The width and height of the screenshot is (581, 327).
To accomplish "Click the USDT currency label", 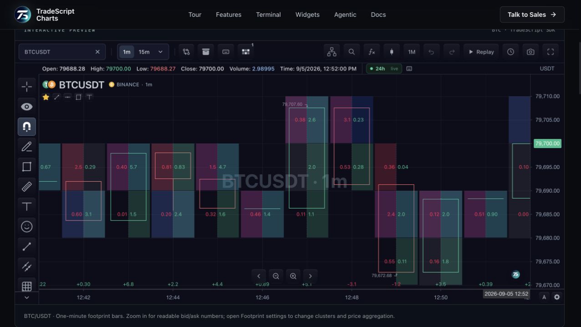I will pyautogui.click(x=547, y=69).
